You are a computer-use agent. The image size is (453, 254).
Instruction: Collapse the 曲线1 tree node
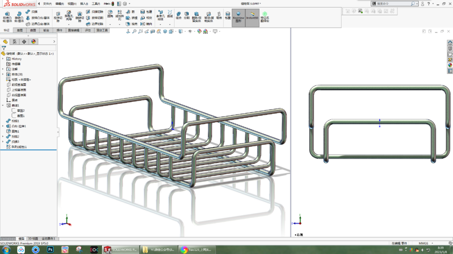pos(3,105)
